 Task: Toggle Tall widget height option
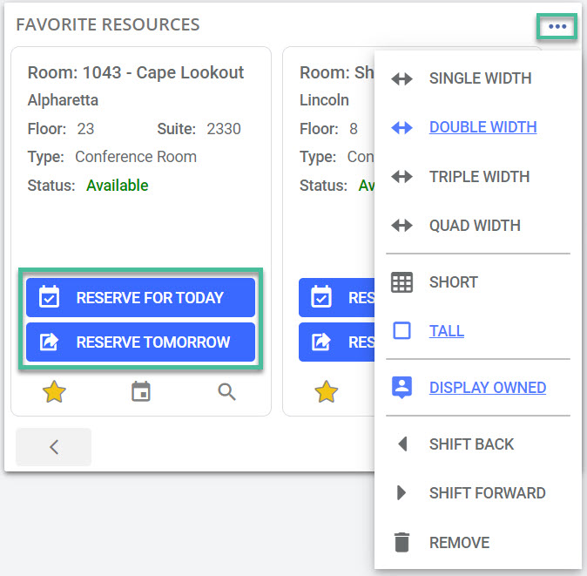446,331
